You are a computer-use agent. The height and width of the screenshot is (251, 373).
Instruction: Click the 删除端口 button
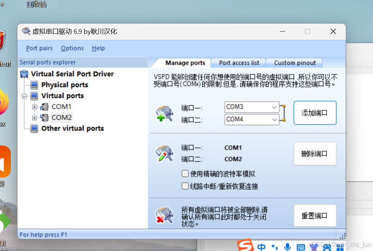315,154
